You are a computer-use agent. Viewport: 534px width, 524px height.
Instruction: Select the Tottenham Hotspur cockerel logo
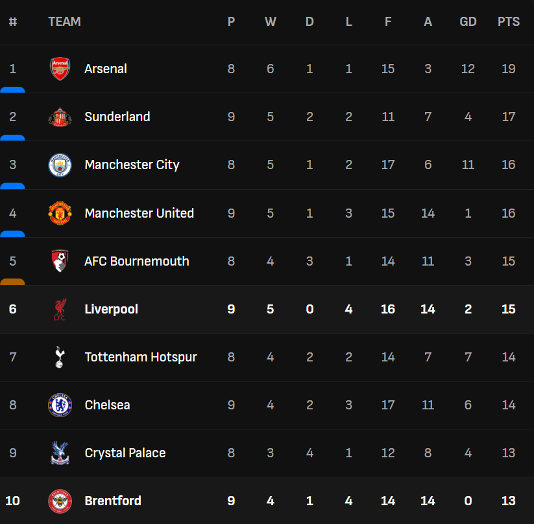(60, 357)
